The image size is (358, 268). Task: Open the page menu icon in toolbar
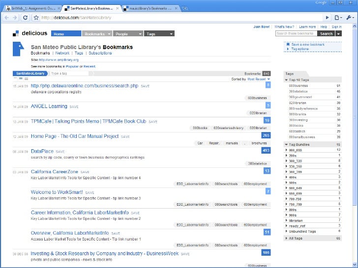[337, 18]
